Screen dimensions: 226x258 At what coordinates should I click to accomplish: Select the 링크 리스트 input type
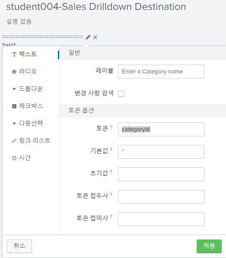[x=31, y=141]
